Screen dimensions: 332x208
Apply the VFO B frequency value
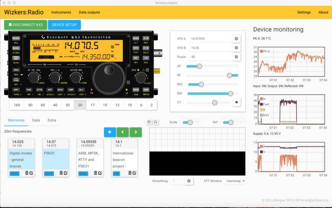(236, 48)
